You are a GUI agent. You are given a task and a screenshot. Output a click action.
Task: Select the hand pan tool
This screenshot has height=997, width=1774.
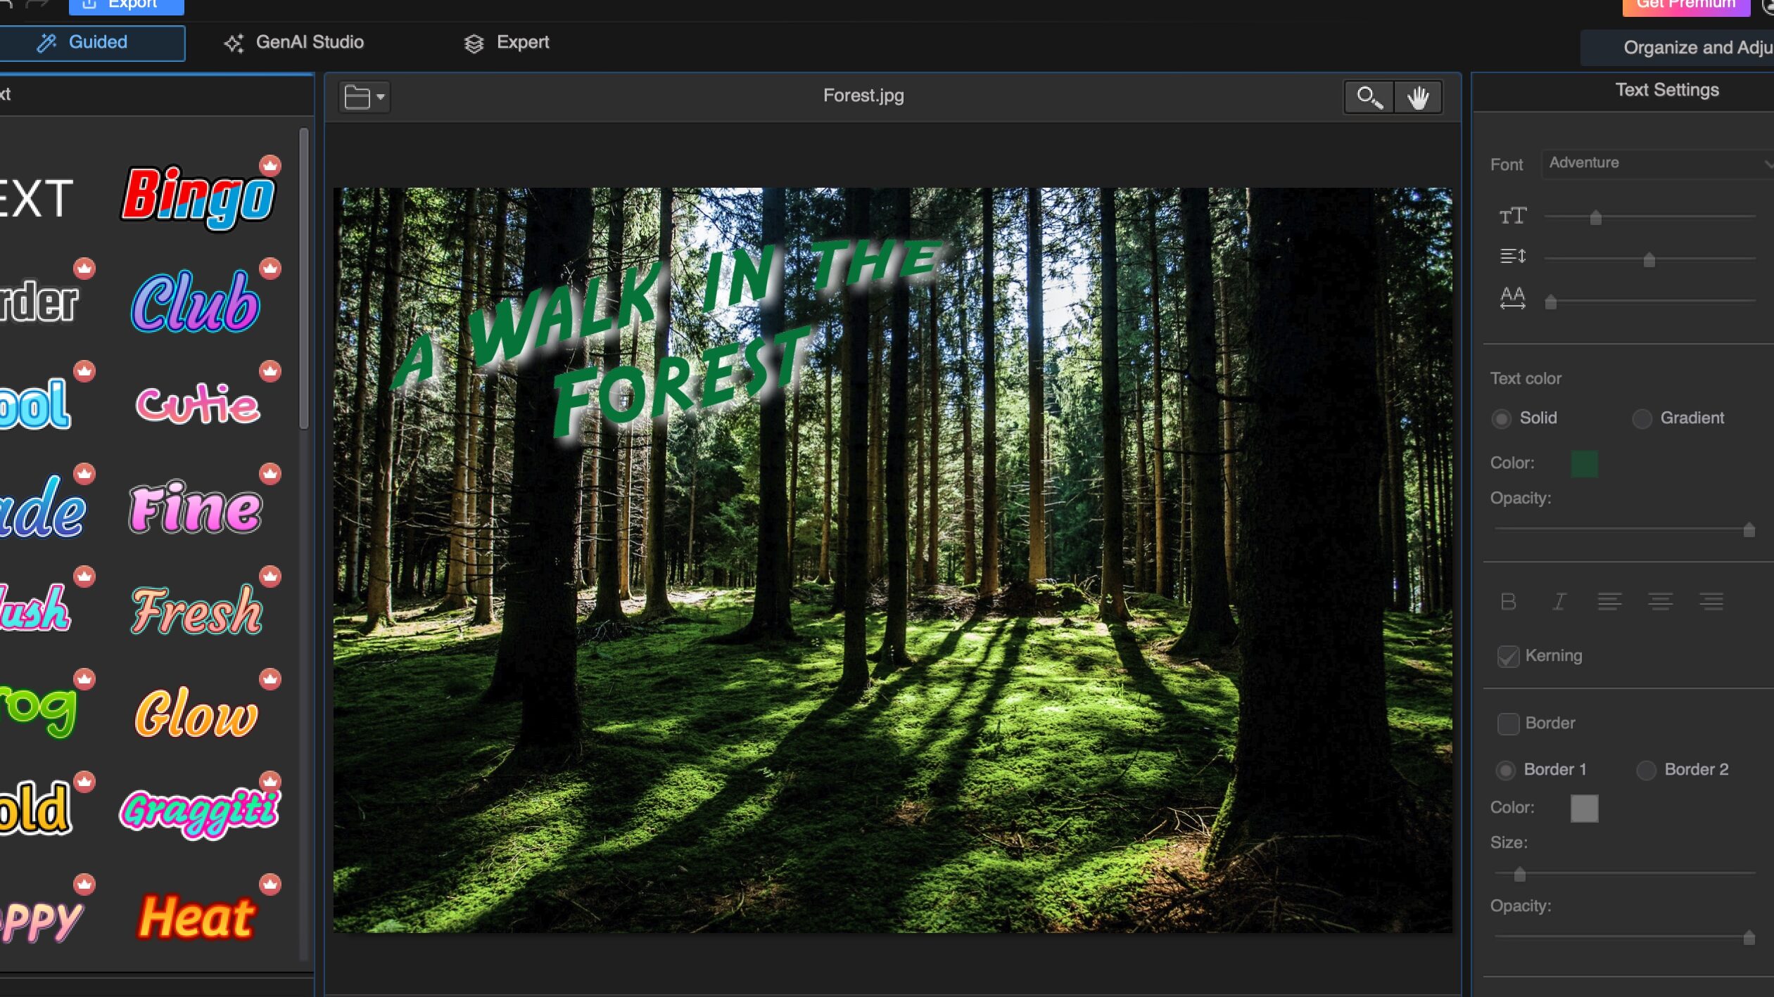point(1418,97)
